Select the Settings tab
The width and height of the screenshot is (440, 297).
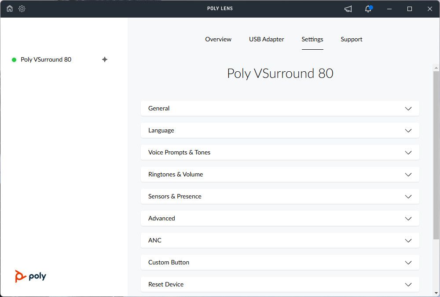click(x=312, y=39)
